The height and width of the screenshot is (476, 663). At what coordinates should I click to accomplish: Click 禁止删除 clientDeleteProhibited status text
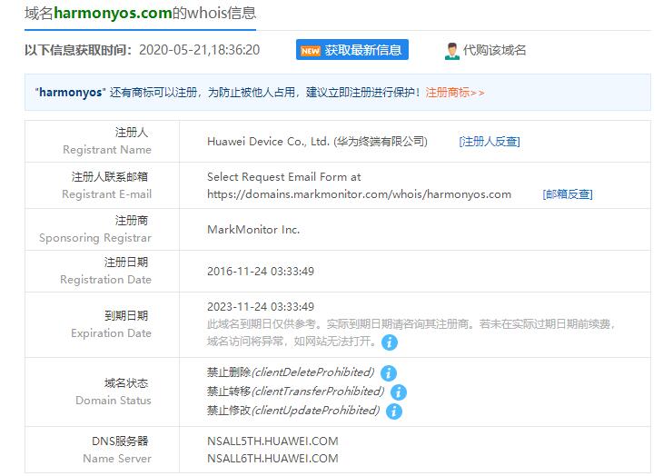coord(291,372)
